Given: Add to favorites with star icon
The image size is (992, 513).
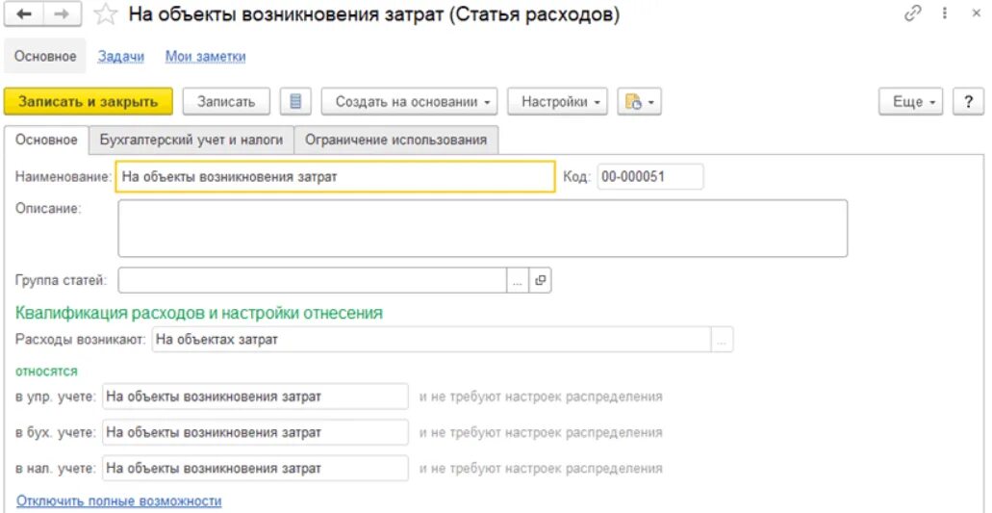Looking at the screenshot, I should pyautogui.click(x=107, y=14).
